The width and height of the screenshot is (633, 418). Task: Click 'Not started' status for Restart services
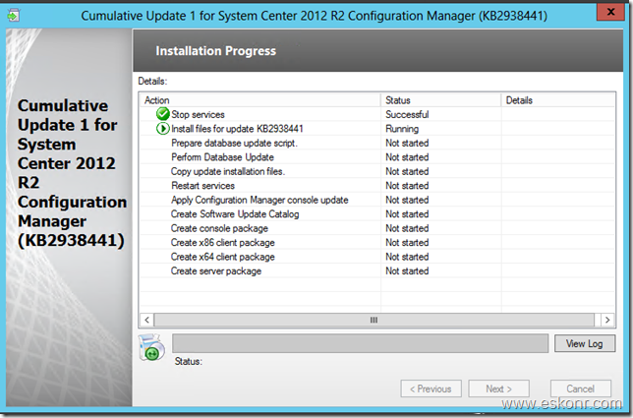[x=407, y=186]
